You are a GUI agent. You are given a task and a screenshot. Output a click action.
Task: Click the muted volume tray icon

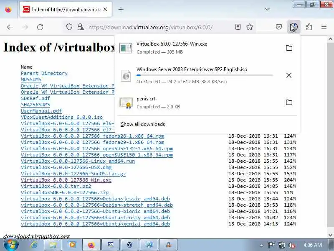point(291,245)
